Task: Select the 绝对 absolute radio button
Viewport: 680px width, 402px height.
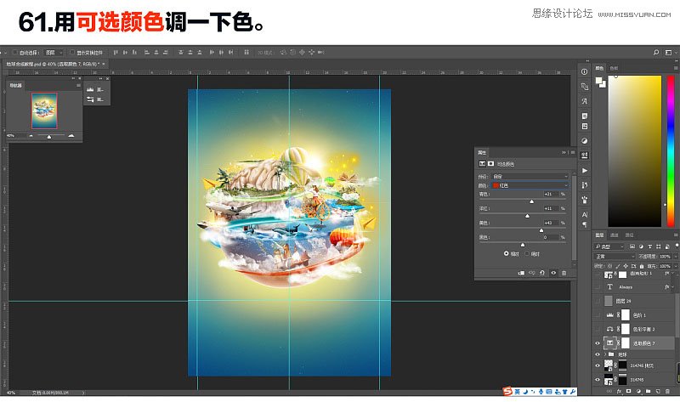Action: [x=527, y=253]
